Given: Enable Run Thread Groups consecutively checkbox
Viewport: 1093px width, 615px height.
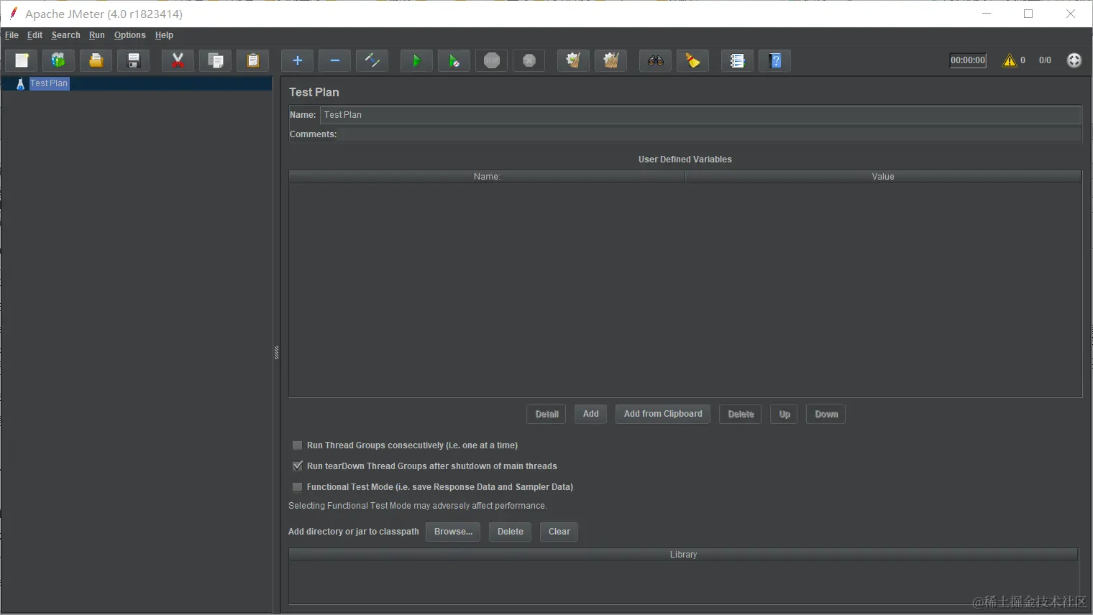Looking at the screenshot, I should (297, 445).
